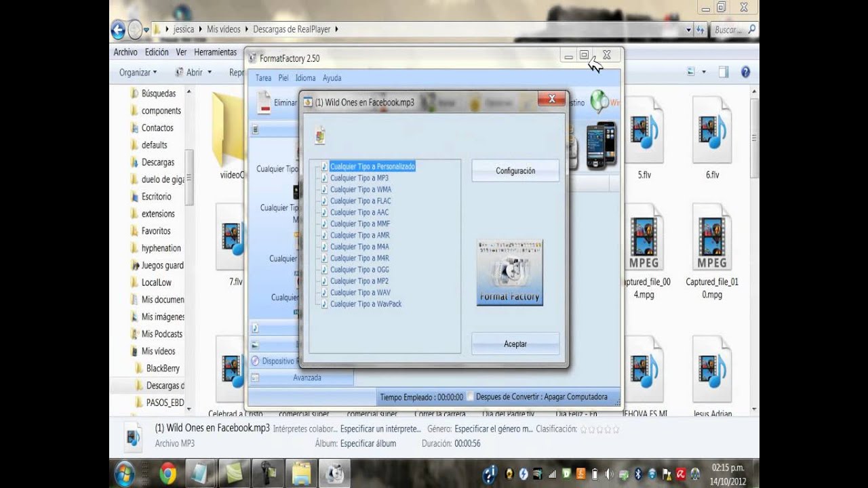Toggle the Explorer preview pane icon
868x488 pixels.
(x=724, y=72)
